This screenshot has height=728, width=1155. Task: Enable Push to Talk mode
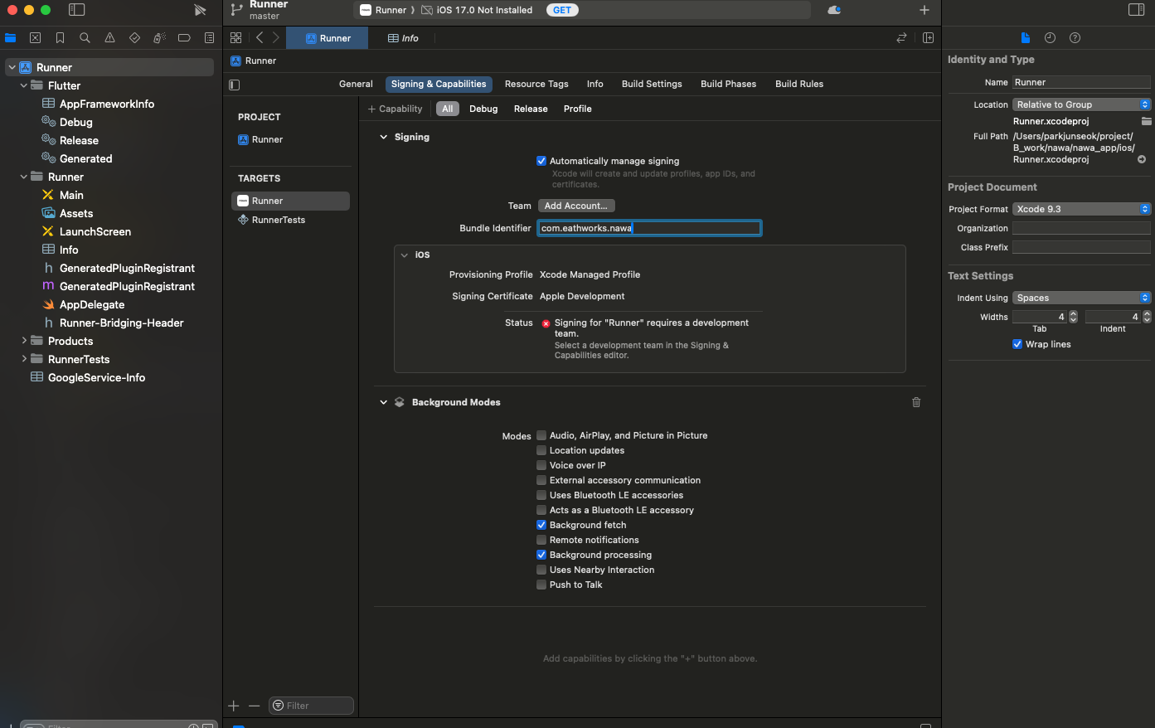click(541, 585)
